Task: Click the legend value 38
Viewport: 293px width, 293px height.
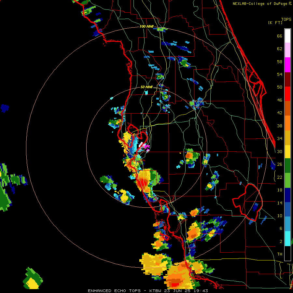Action: [280, 126]
